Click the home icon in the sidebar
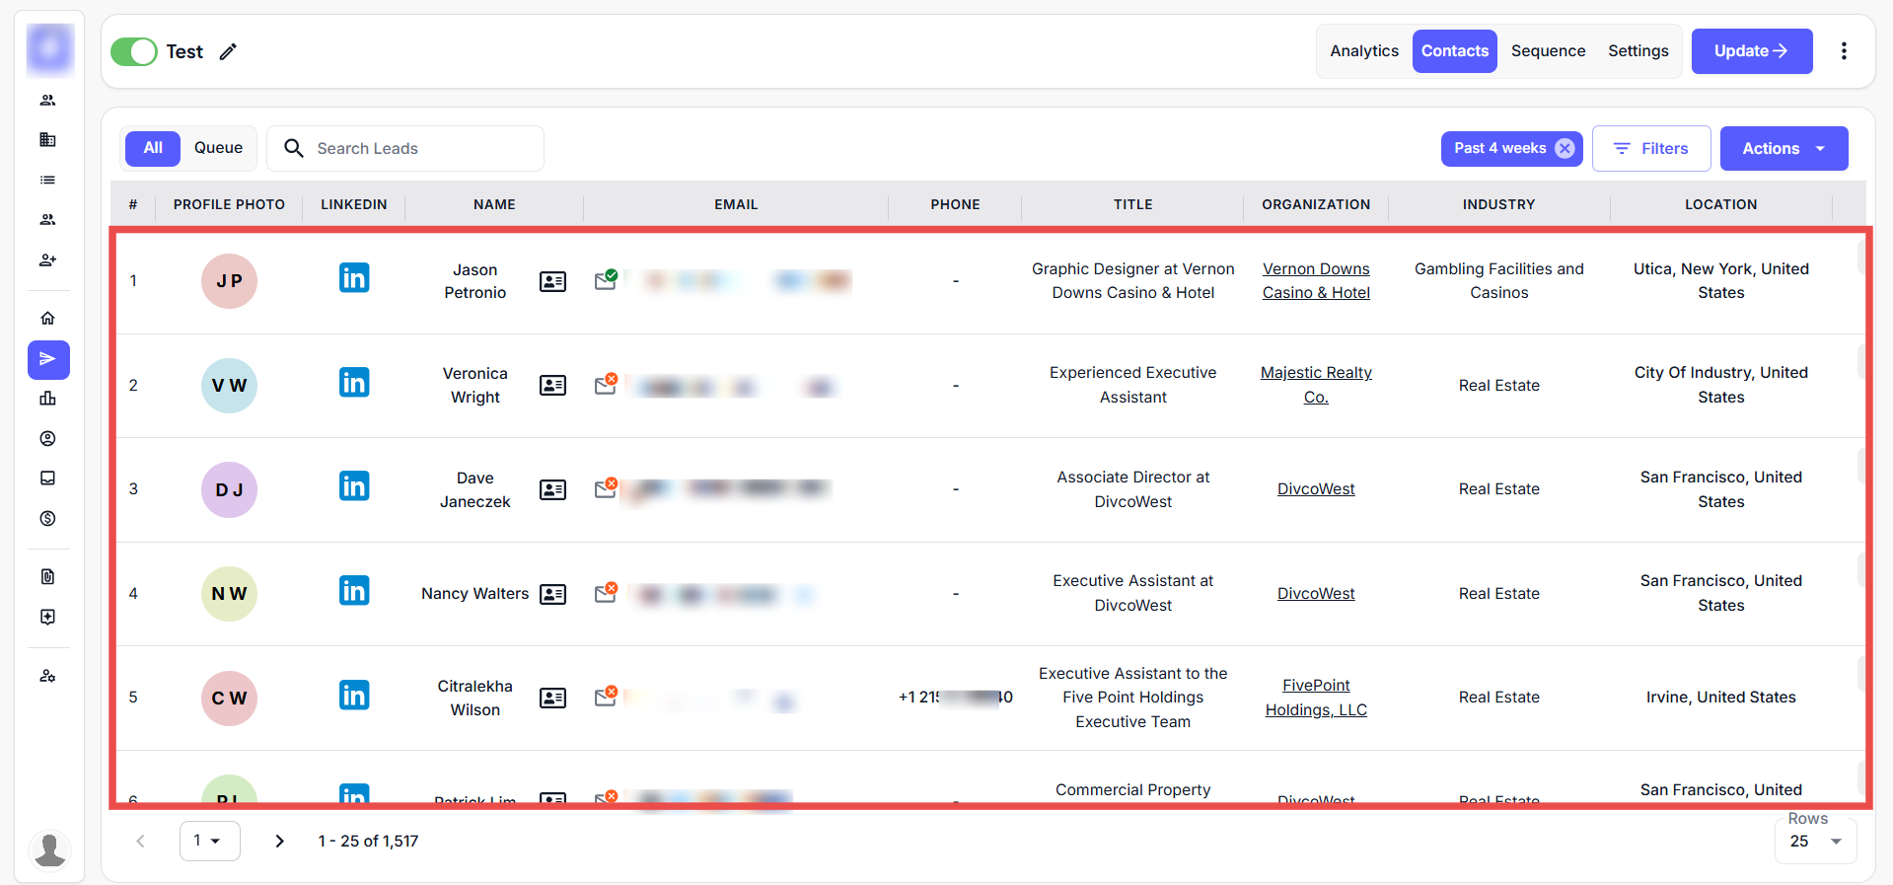The width and height of the screenshot is (1893, 885). (47, 319)
